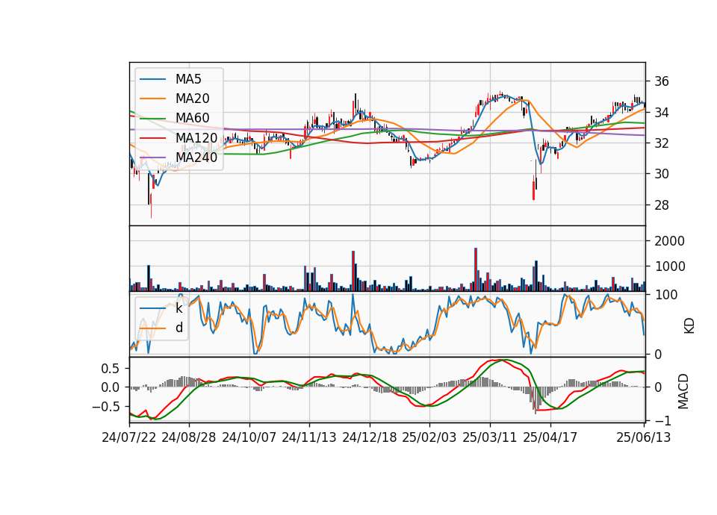Click price axis tick 34
Viewport: 717px width, 515px height.
click(x=662, y=113)
